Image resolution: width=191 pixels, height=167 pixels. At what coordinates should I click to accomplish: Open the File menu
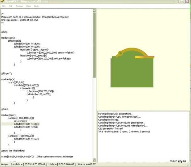click(x=3, y=6)
